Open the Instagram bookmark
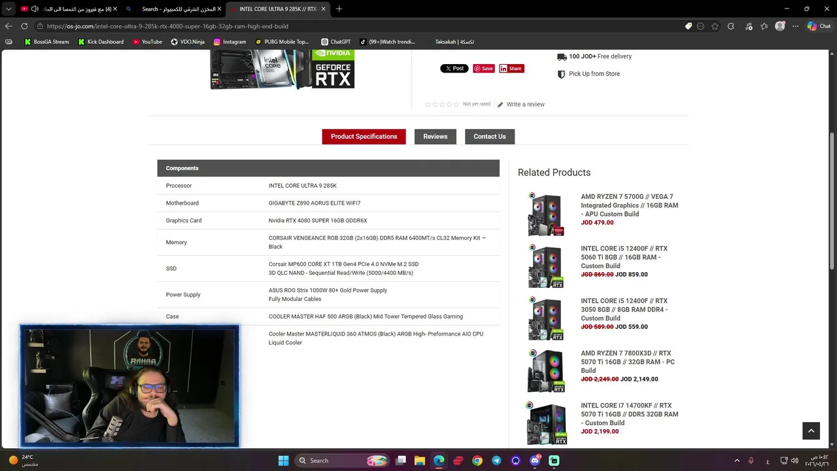 [230, 42]
